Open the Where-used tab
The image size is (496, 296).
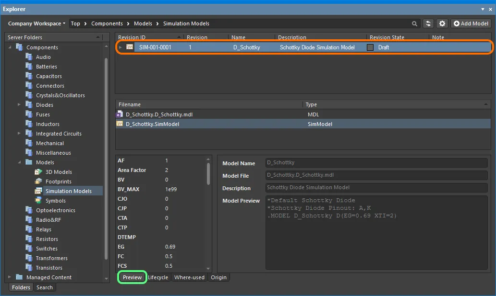point(189,277)
